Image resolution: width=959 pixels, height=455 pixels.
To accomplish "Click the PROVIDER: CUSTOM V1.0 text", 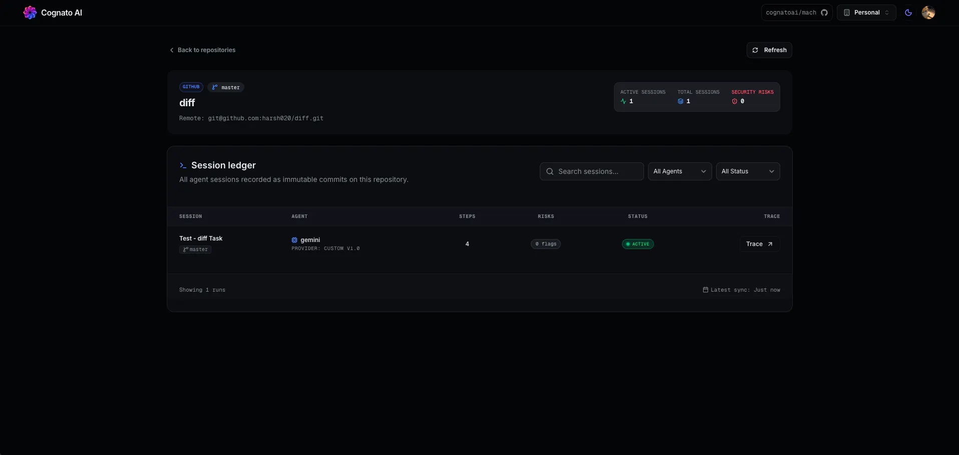I will click(x=326, y=249).
